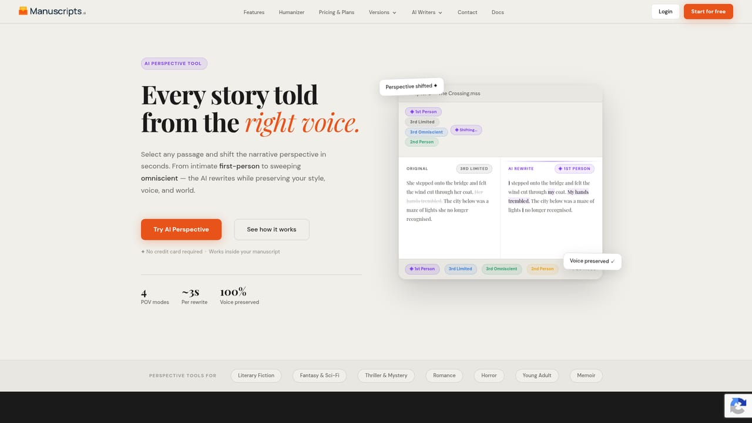Open the Docs nav link
752x423 pixels.
[x=498, y=12]
